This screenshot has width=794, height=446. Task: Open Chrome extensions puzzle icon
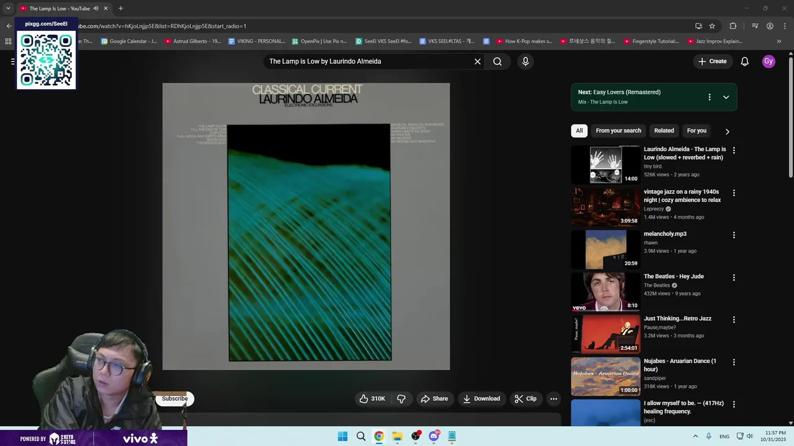point(733,26)
